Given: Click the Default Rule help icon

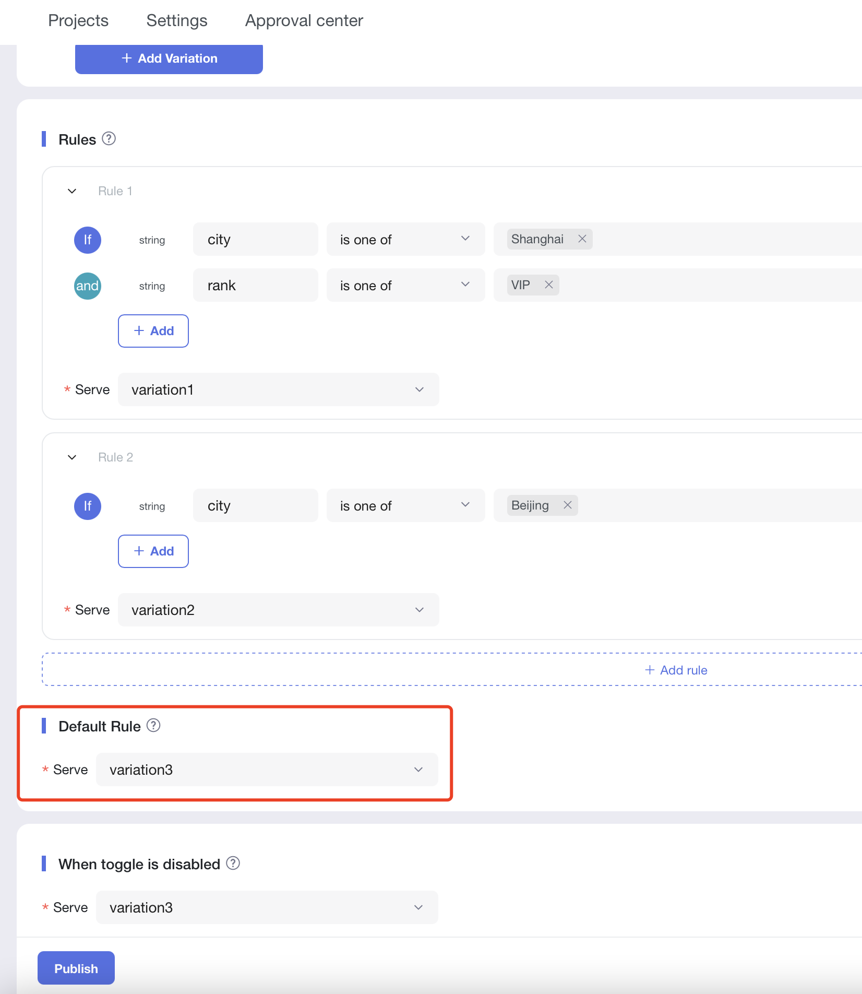Looking at the screenshot, I should coord(153,726).
